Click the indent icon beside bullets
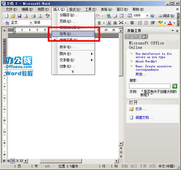Screen dimensions: 181x170 pos(153,23)
